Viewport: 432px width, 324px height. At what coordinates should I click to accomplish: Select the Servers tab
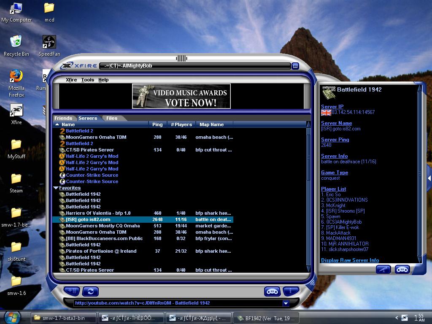point(88,118)
